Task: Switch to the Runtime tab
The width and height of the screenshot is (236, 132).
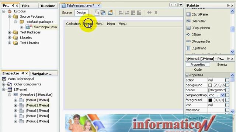Action: click(48, 6)
